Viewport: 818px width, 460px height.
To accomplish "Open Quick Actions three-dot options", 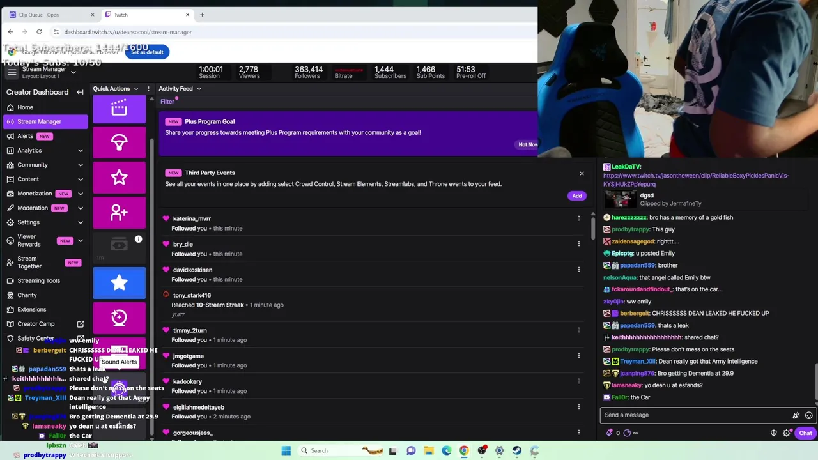I will [x=148, y=89].
